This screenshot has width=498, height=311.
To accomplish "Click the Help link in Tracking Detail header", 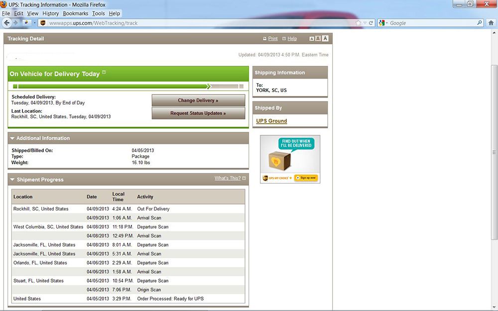I will 292,39.
